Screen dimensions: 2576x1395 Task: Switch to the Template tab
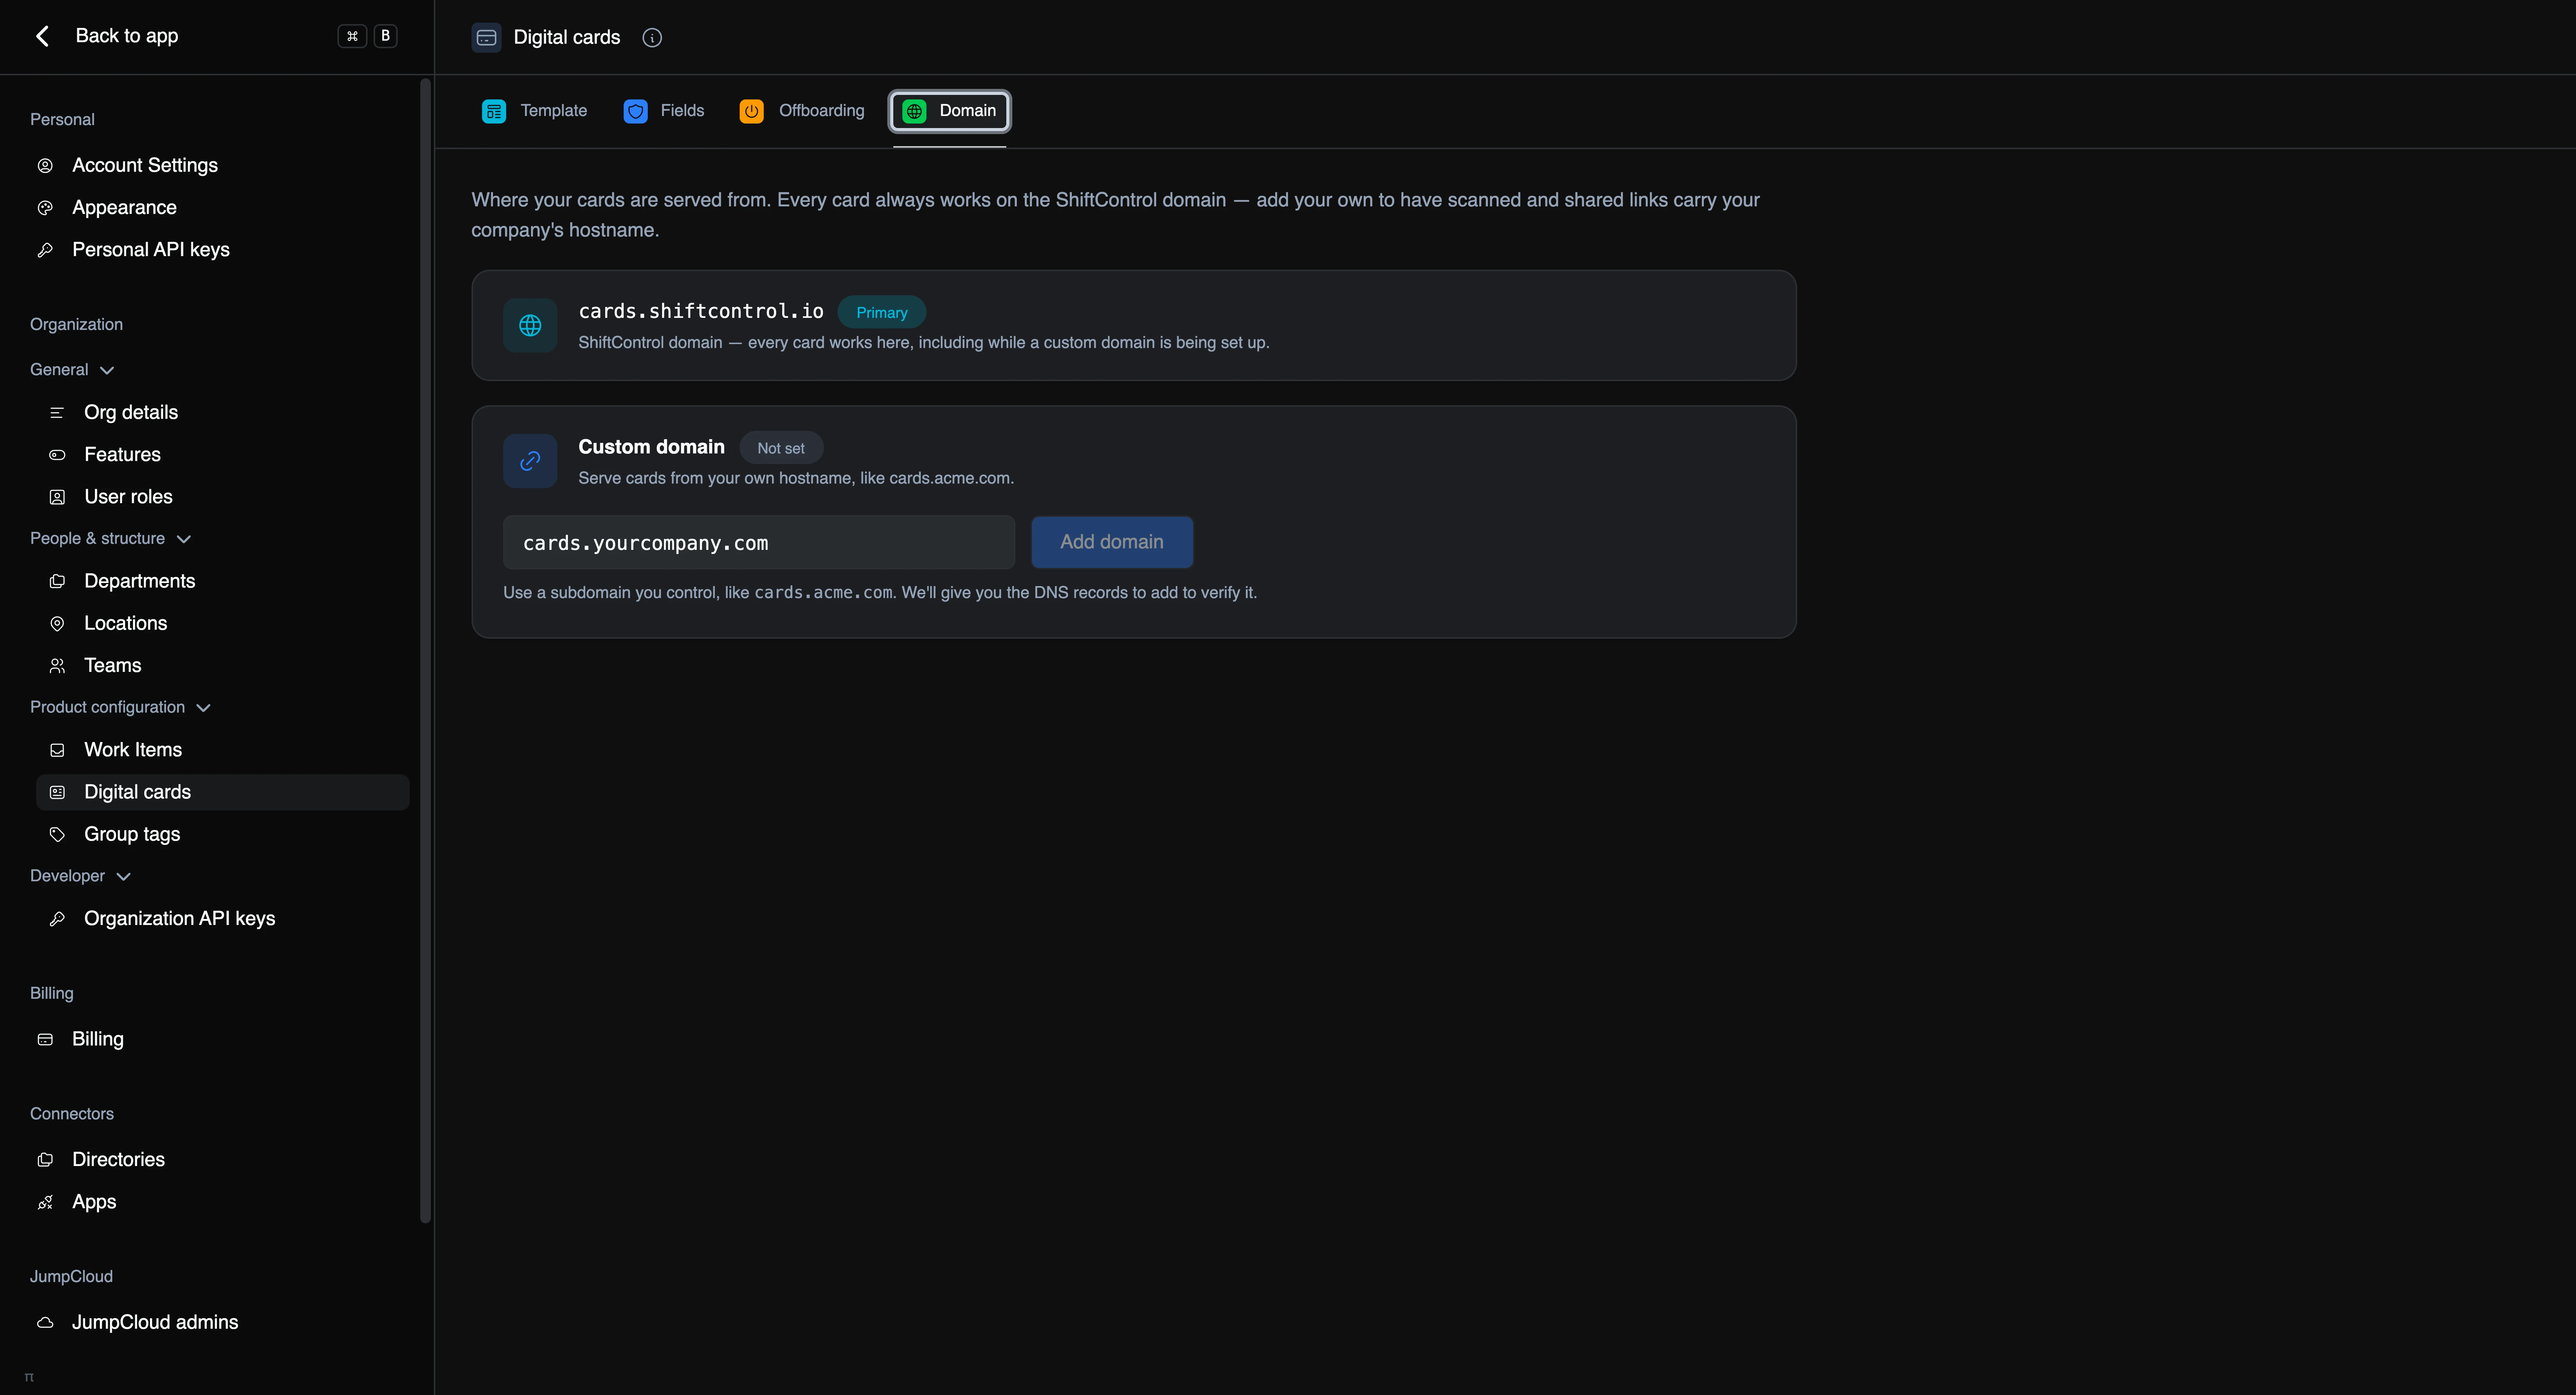[535, 111]
